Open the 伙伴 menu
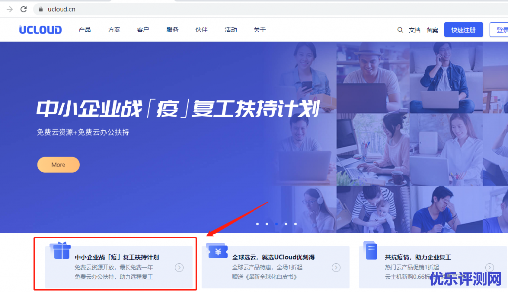This screenshot has height=292, width=508. 201,30
